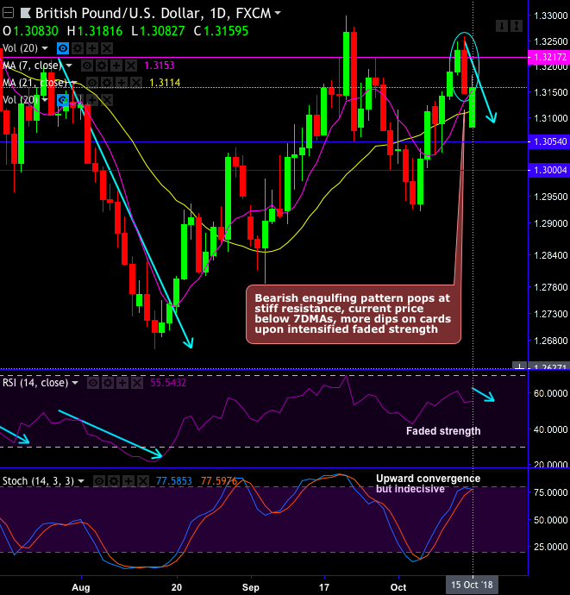Screen dimensions: 570x595
Task: Click the low price value 1.30827
Action: coord(162,31)
